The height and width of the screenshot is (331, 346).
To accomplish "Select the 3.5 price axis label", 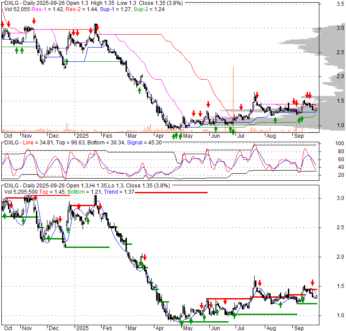I will click(x=340, y=4).
